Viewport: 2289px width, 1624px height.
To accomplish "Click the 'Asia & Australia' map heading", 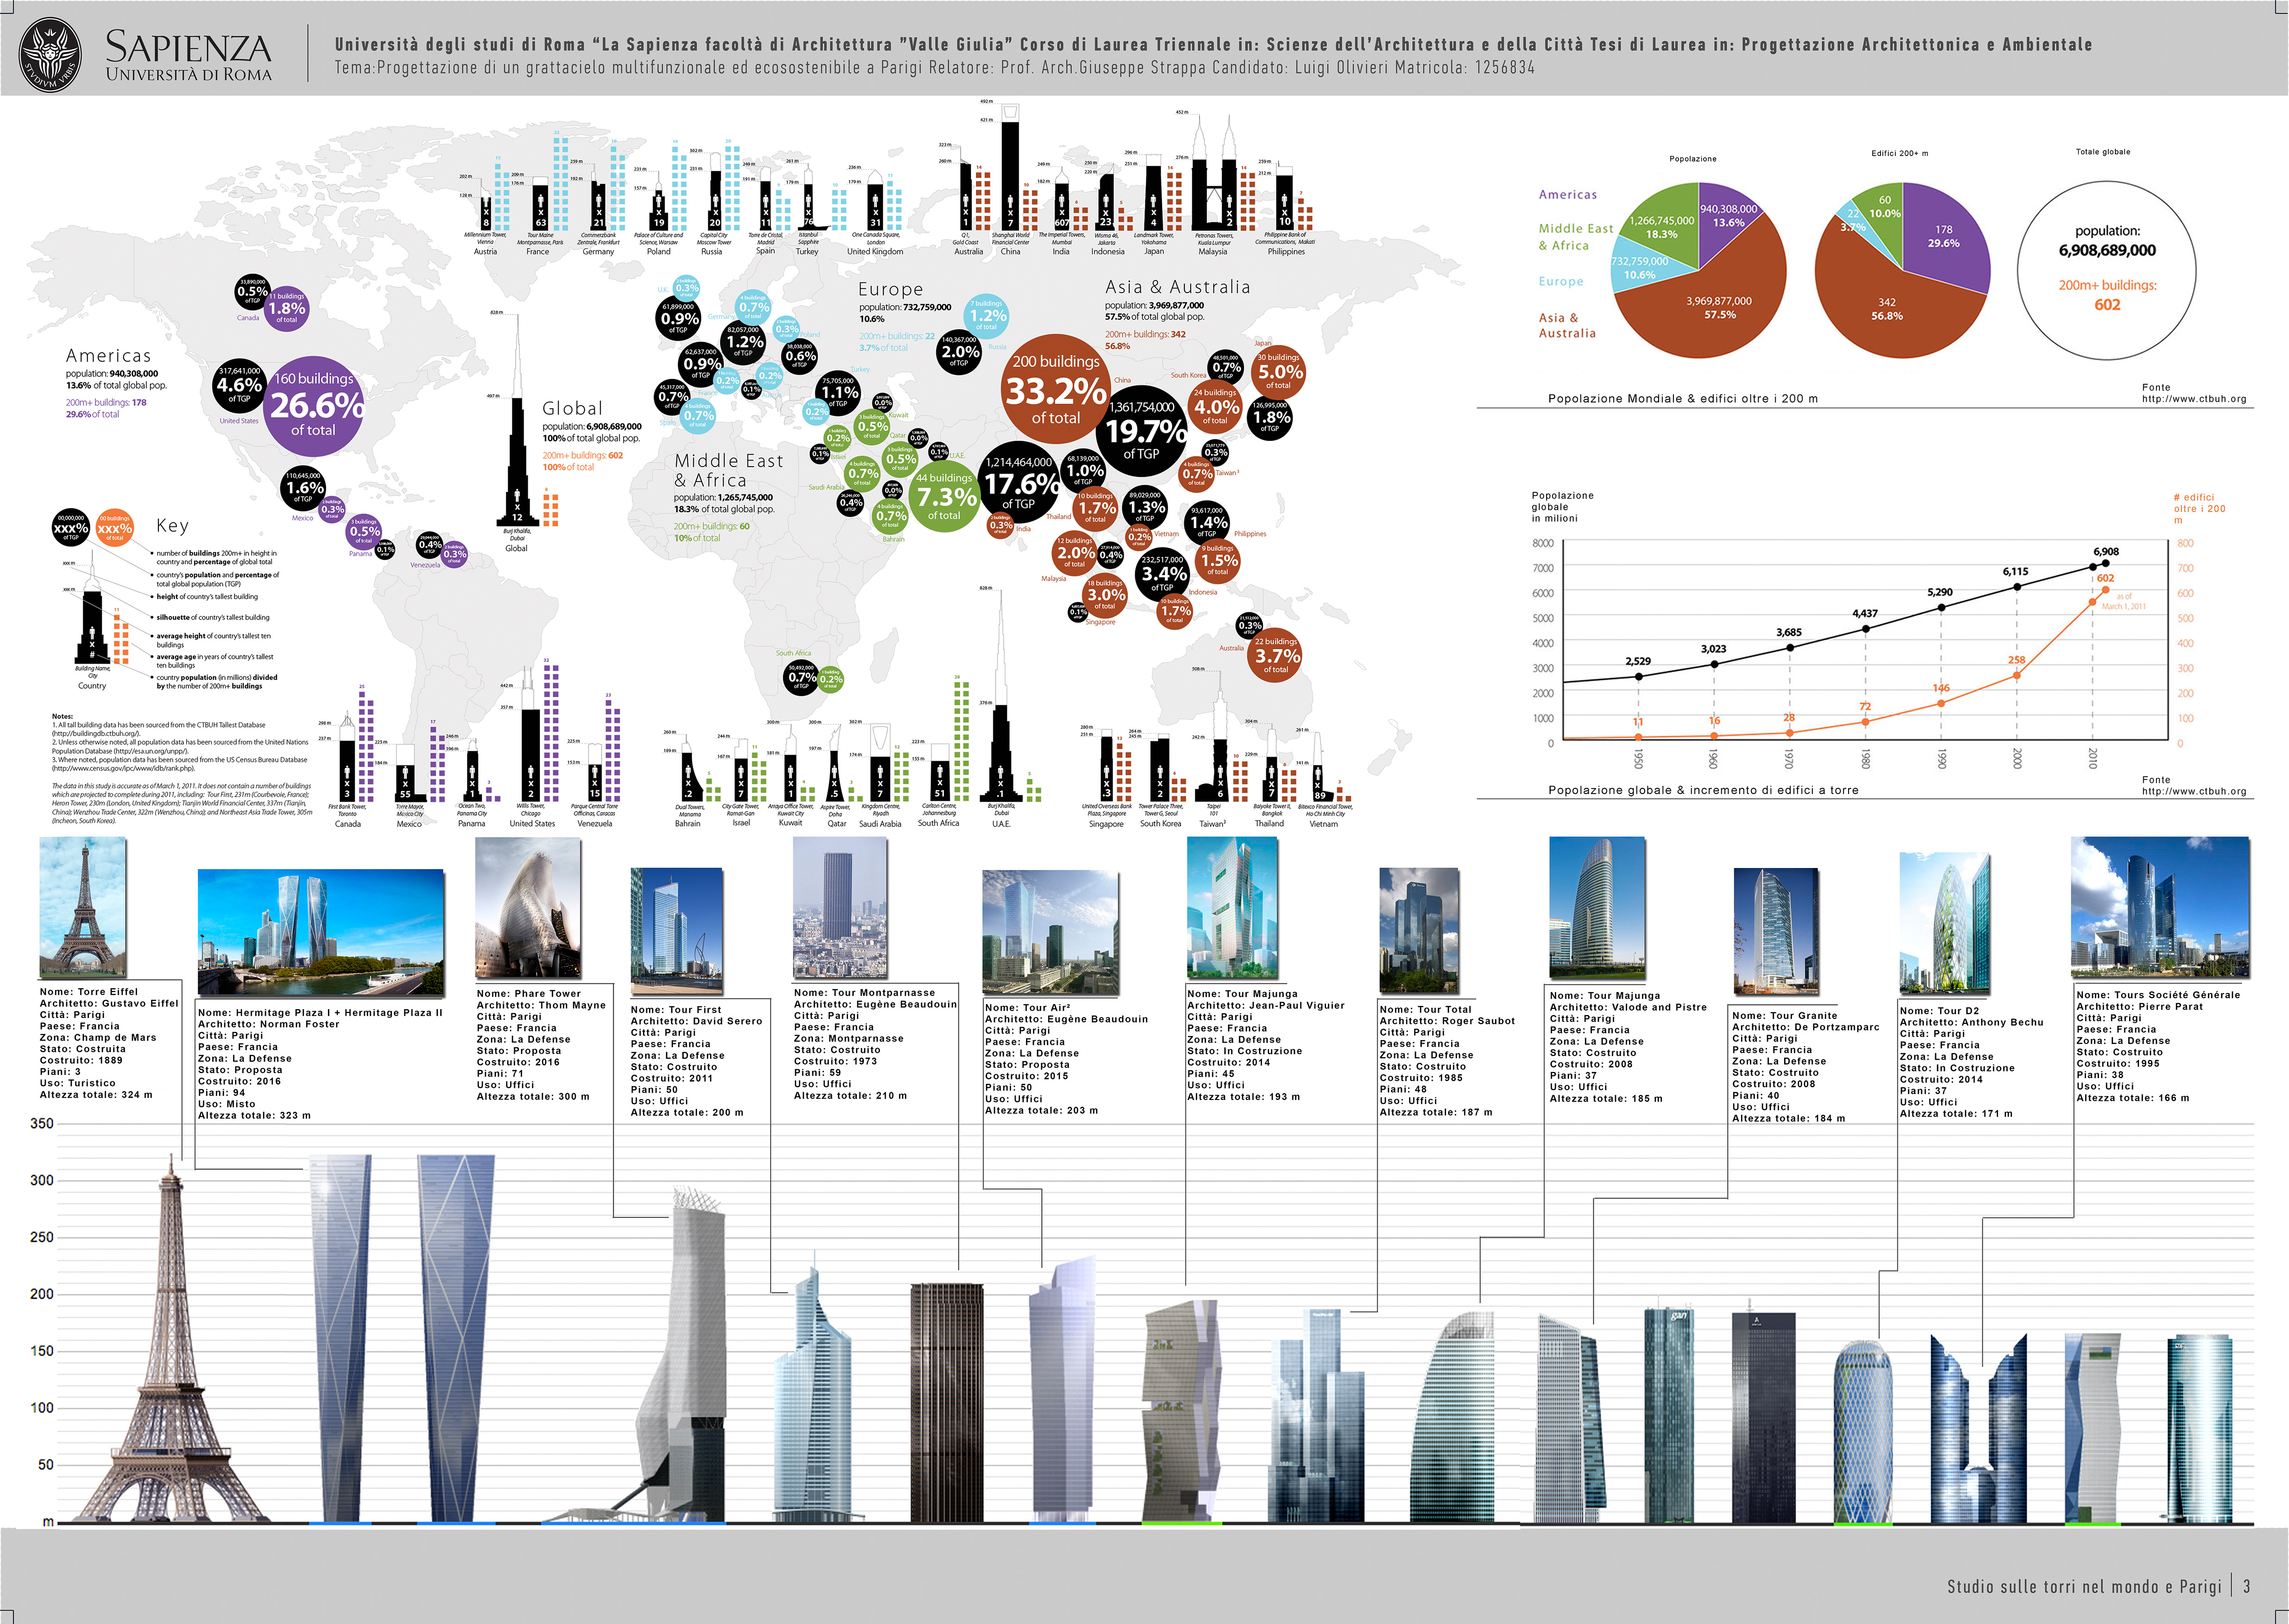I will point(1176,287).
